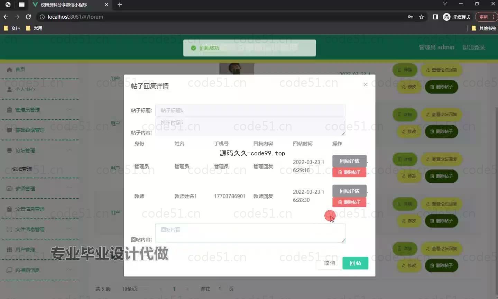Click the 管理员 admin header label
Viewport: 498px width, 299px height.
tap(436, 47)
